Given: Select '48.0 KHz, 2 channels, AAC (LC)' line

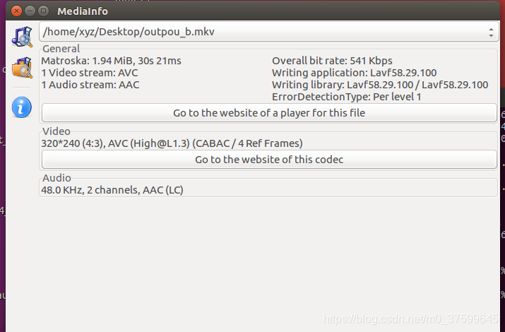Looking at the screenshot, I should (x=112, y=190).
